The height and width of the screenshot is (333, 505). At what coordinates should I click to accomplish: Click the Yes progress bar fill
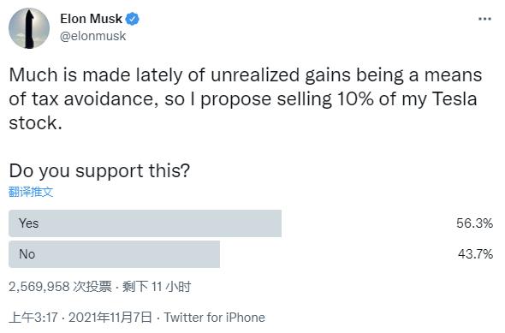pos(145,223)
